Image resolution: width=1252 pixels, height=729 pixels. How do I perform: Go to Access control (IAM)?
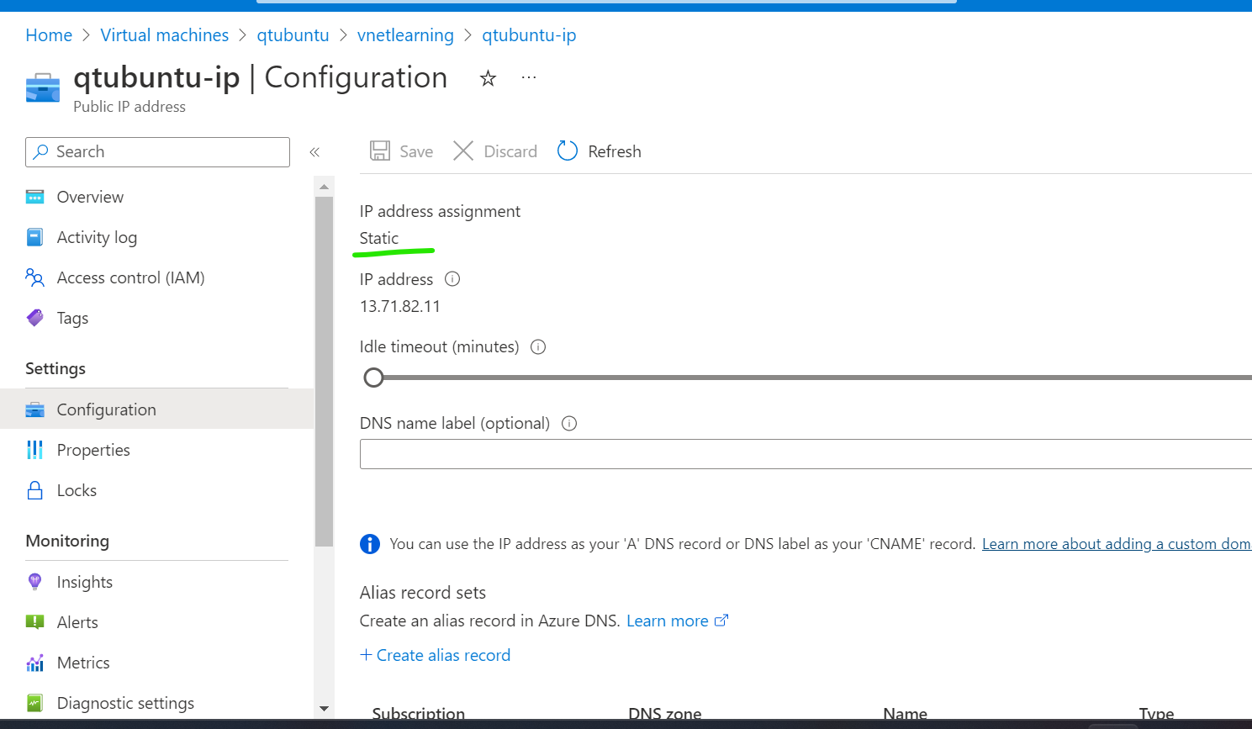130,277
